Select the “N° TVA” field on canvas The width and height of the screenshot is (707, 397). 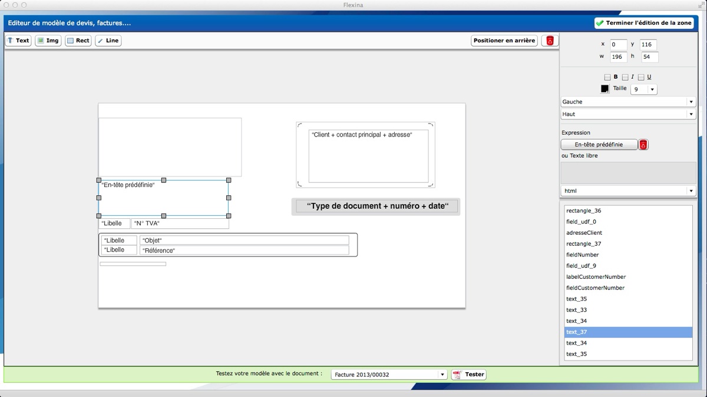click(x=180, y=223)
